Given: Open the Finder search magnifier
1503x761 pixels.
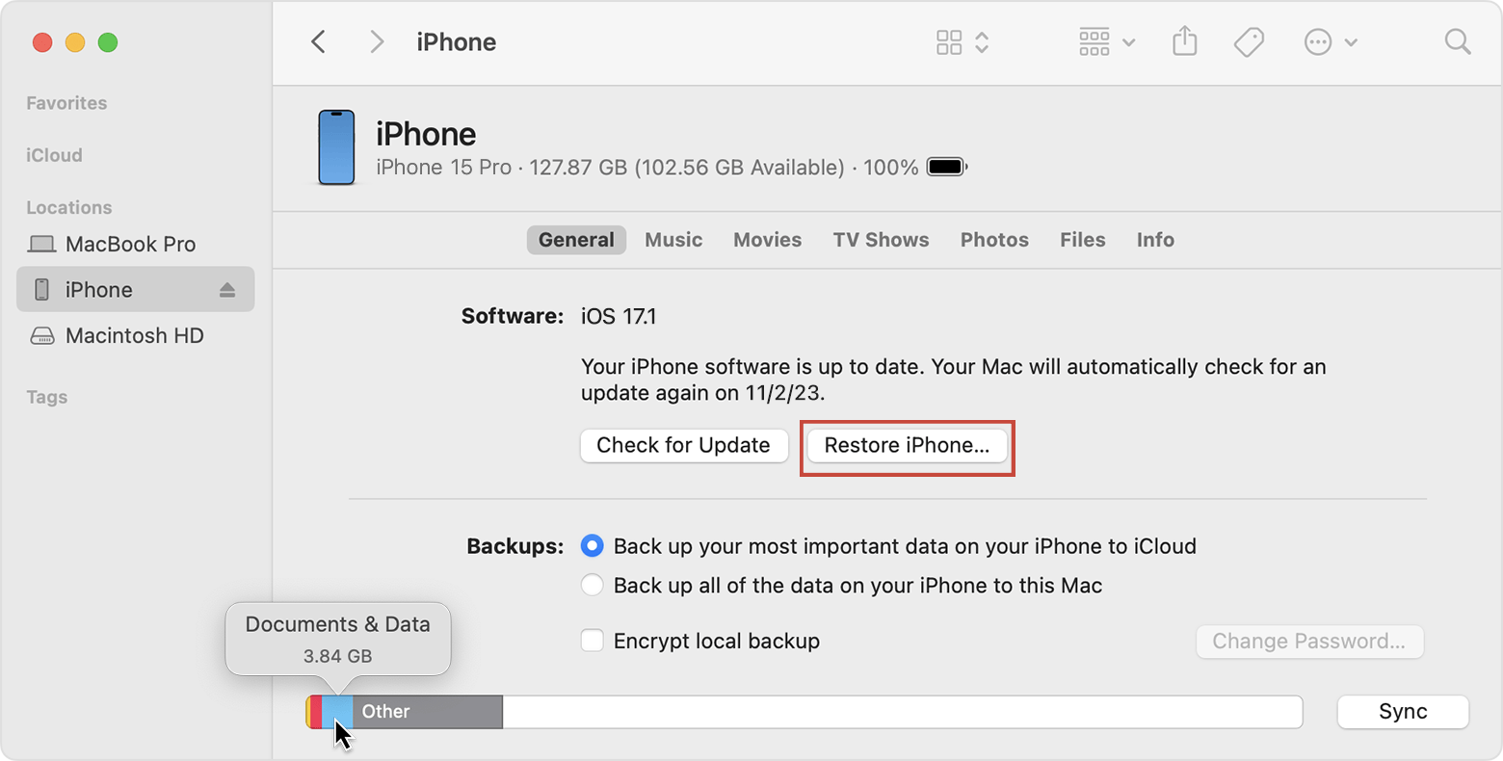Looking at the screenshot, I should click(1458, 42).
